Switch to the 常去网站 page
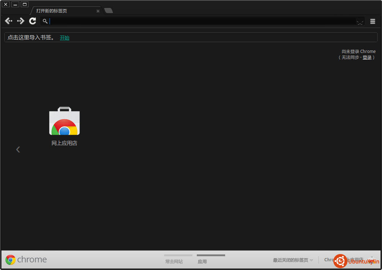Viewport: 382px width, 270px height. [174, 261]
